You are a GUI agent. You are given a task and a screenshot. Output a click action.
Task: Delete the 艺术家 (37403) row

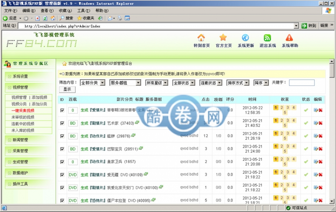pos(321,123)
